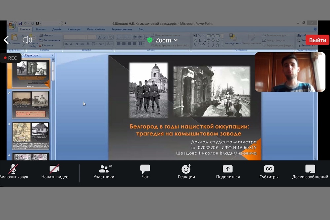This screenshot has height=220, width=330.
Task: Toggle Субтитры closed captions
Action: [269, 169]
